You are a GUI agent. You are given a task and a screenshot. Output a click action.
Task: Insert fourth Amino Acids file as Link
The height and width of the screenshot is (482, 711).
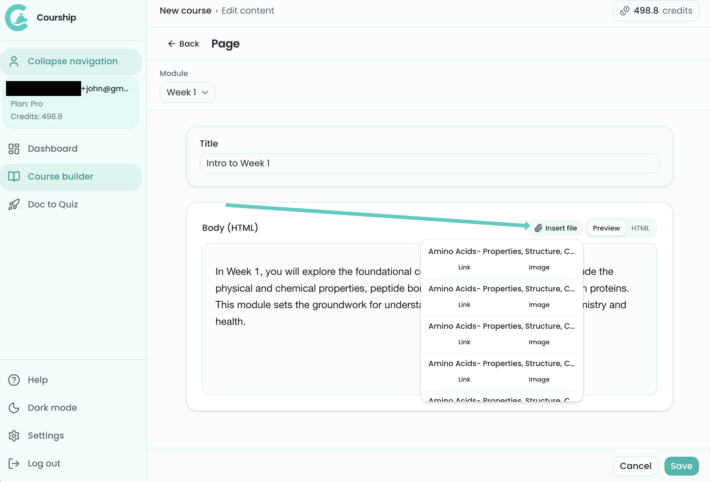(464, 379)
